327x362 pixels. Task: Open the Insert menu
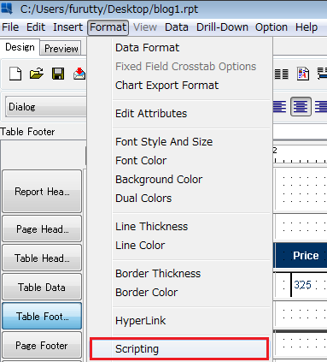coord(67,27)
